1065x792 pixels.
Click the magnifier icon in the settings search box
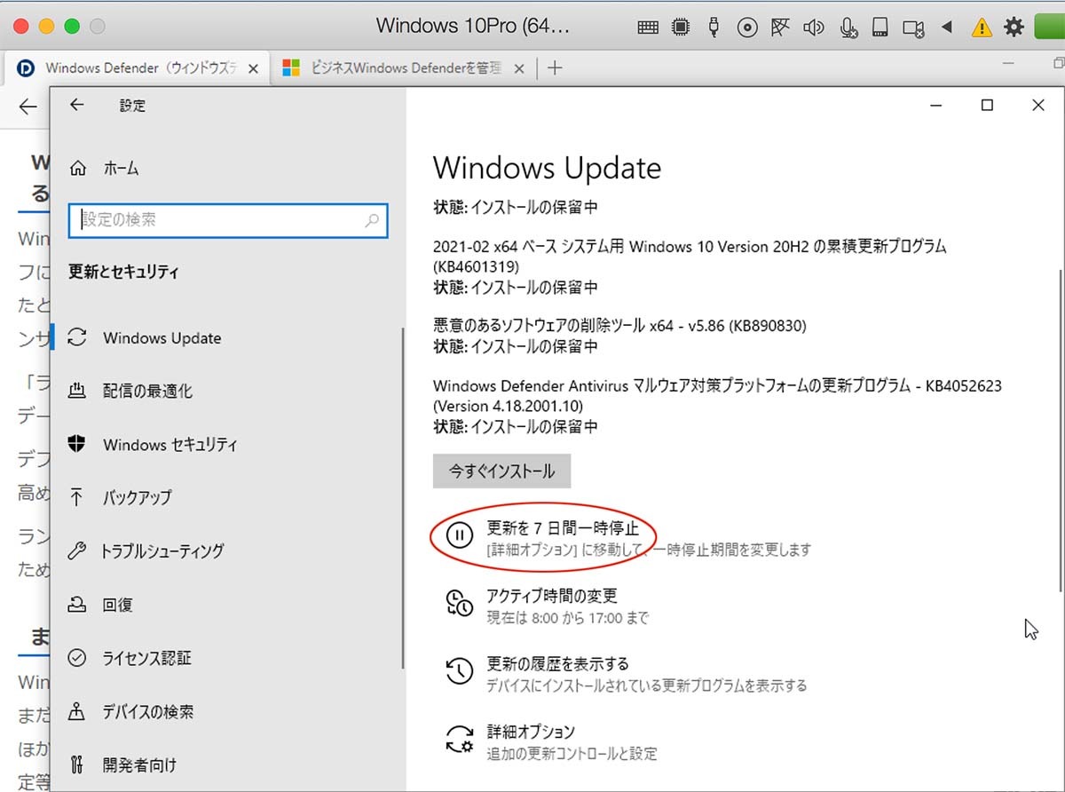click(373, 220)
